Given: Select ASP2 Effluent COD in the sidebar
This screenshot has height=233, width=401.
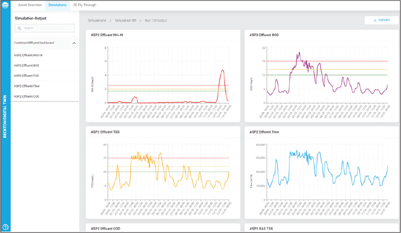Looking at the screenshot, I should click(x=31, y=96).
